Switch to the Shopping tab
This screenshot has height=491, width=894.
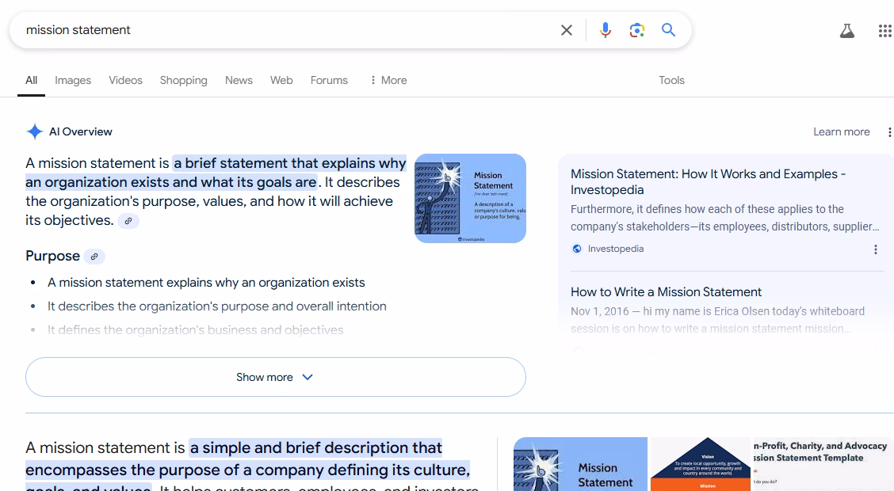click(x=184, y=80)
